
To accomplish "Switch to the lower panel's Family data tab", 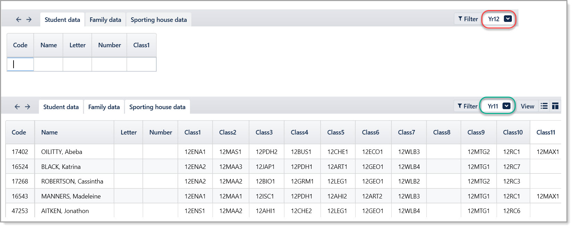I will pyautogui.click(x=104, y=107).
